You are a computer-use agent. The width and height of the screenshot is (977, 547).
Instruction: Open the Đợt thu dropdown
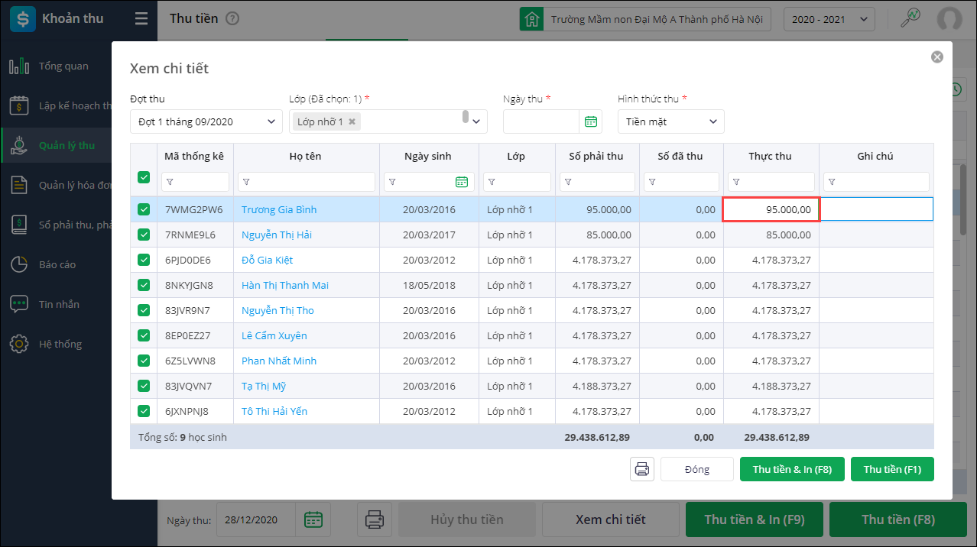(x=206, y=121)
